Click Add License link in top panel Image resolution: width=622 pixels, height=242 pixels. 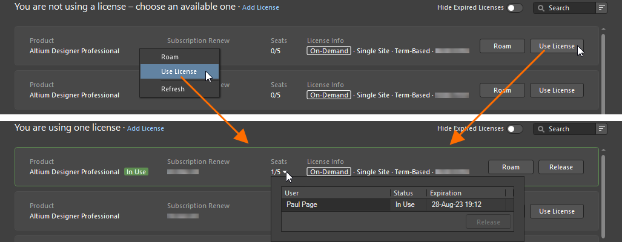(260, 7)
